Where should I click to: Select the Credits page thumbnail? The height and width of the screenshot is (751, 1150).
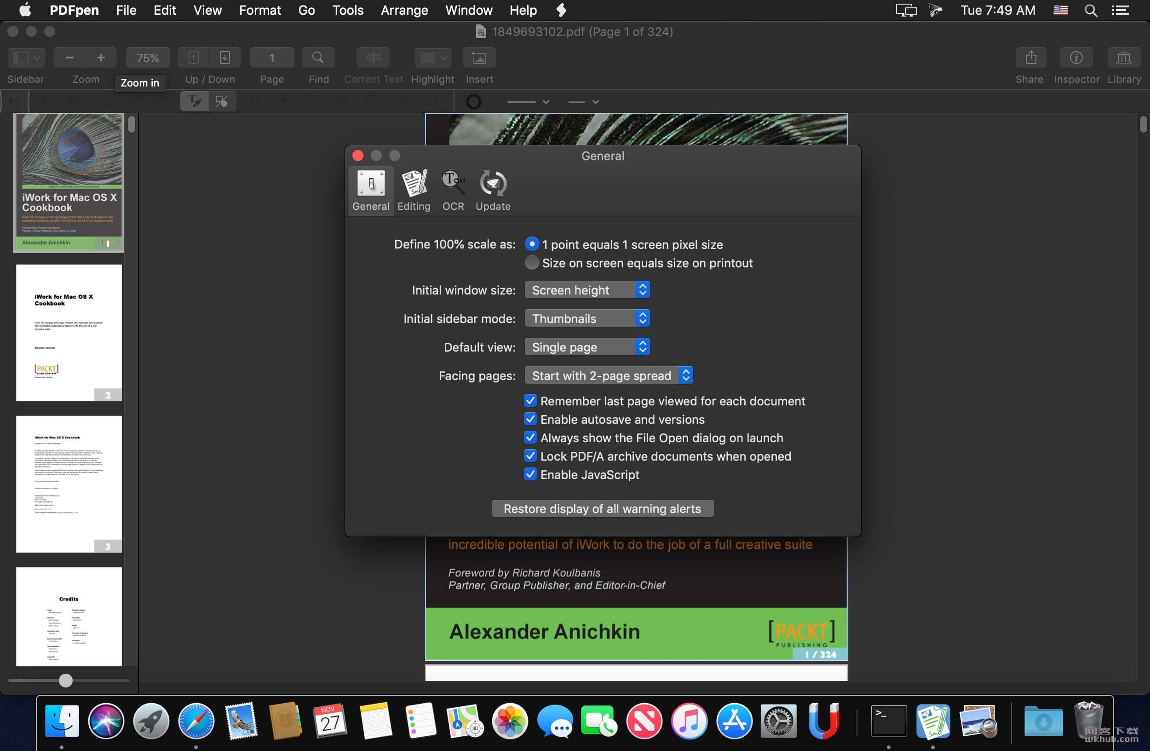point(69,616)
